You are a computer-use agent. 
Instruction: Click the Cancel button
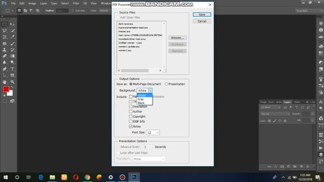pos(202,21)
